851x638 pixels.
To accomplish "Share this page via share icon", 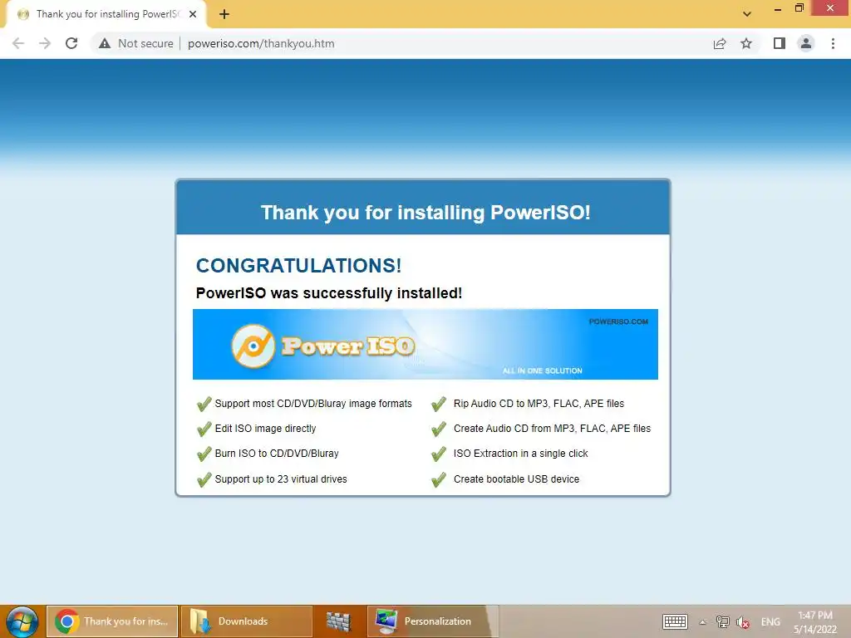I will 720,43.
